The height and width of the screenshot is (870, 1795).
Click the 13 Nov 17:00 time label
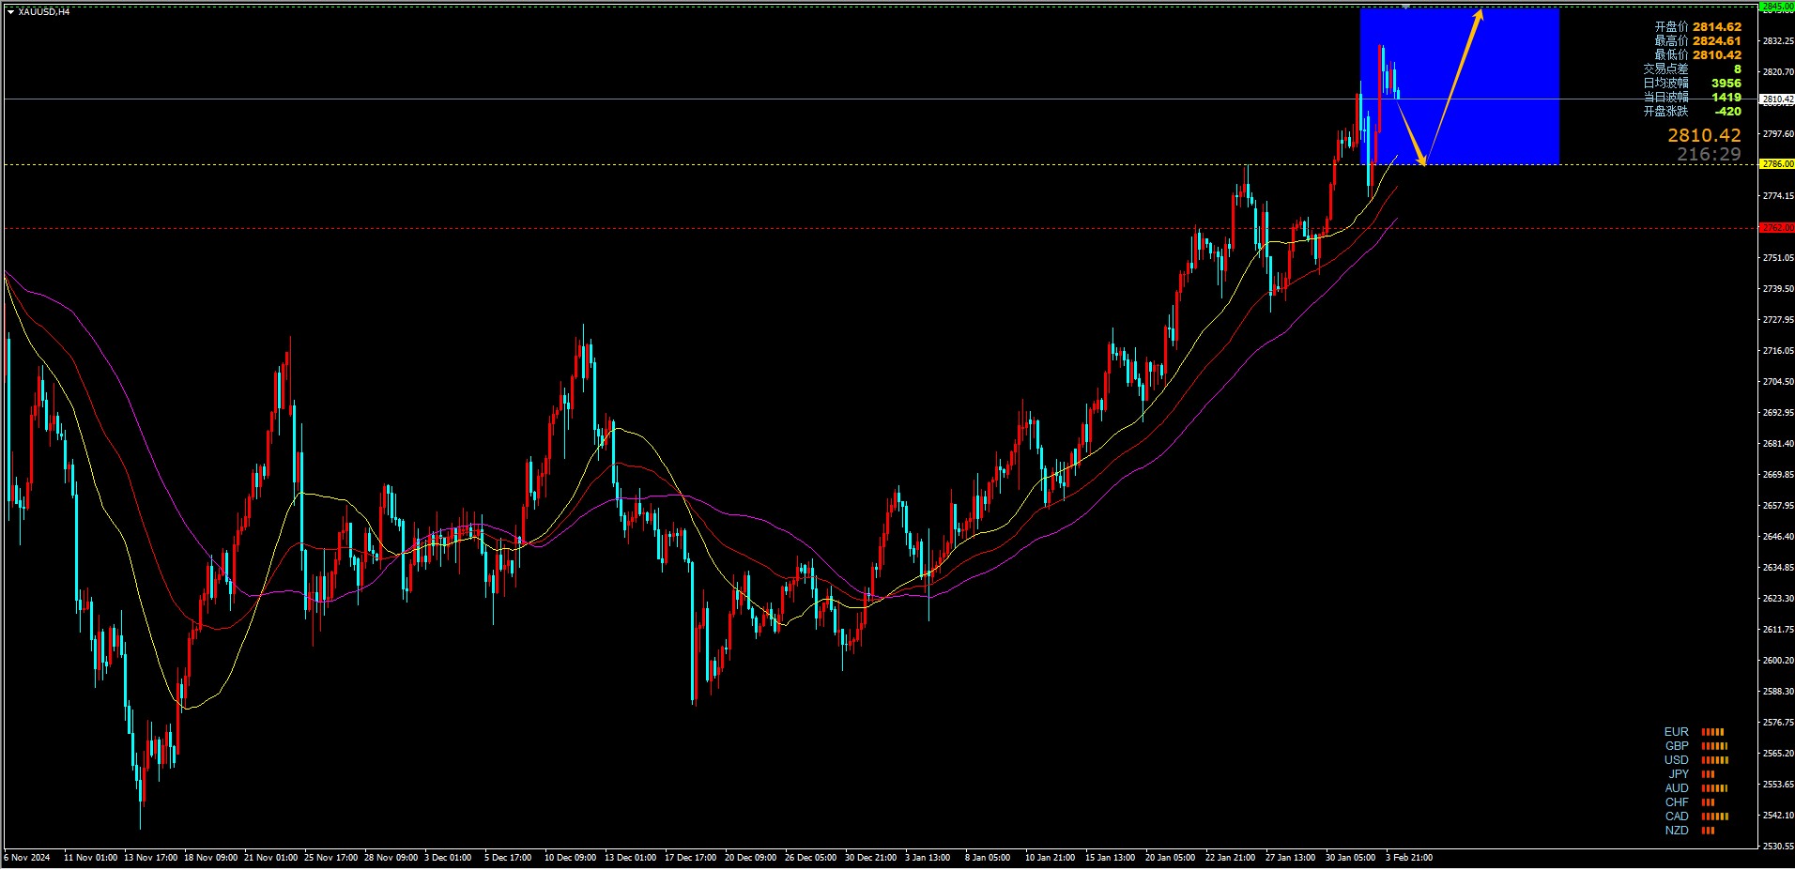[151, 858]
